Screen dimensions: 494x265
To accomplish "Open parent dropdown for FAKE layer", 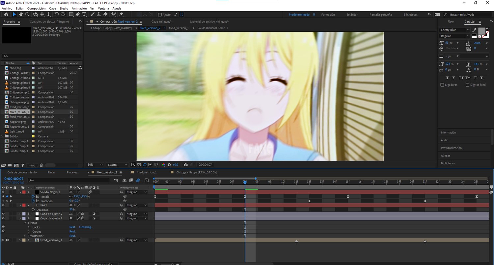I will coord(137,205).
